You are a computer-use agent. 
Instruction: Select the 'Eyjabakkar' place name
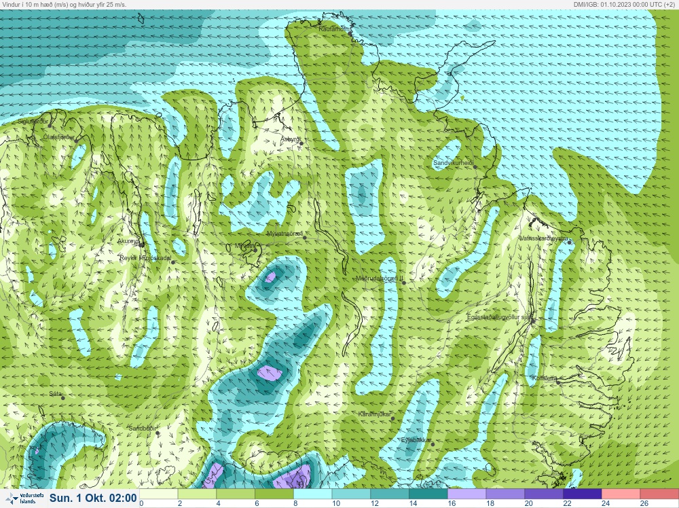(x=416, y=440)
